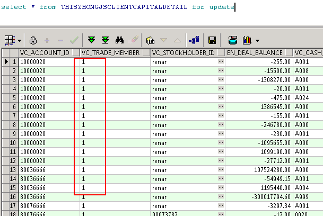Fetch last page with underlined green arrows
This screenshot has width=323, height=216.
(105, 40)
